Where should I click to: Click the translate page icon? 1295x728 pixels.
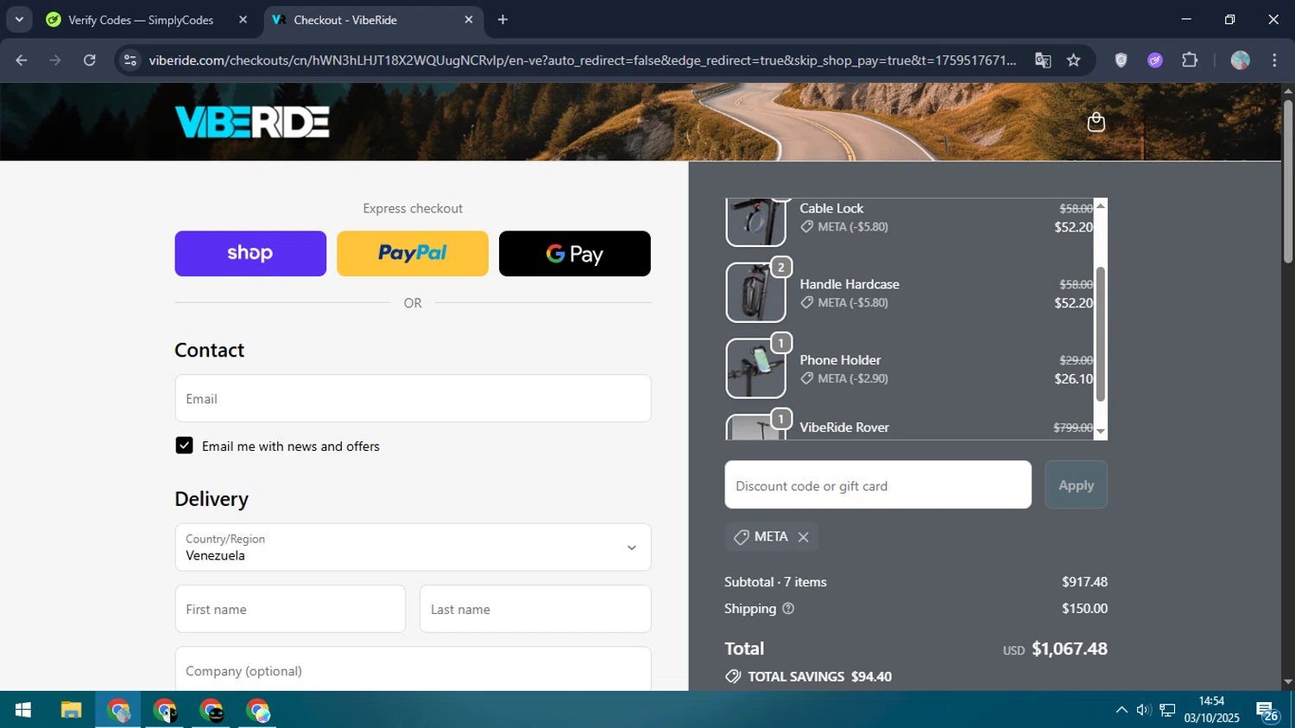coord(1043,60)
